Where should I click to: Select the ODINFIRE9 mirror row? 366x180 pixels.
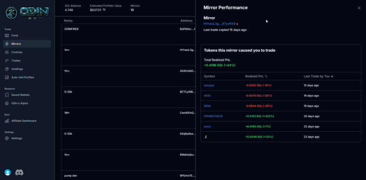[x=128, y=34]
